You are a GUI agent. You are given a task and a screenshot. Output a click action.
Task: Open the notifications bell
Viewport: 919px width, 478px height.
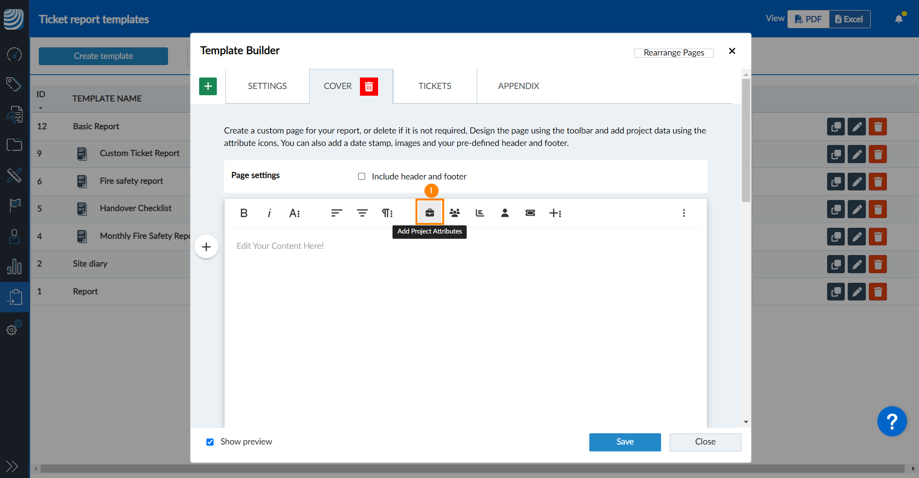[899, 19]
